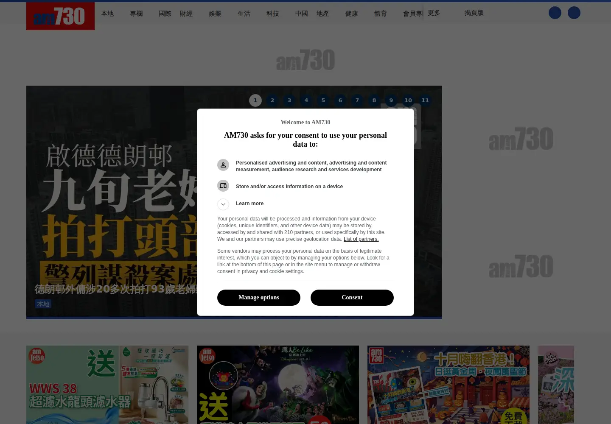The height and width of the screenshot is (424, 611).
Task: Open the 本地 section in the navigation bar
Action: 107,14
